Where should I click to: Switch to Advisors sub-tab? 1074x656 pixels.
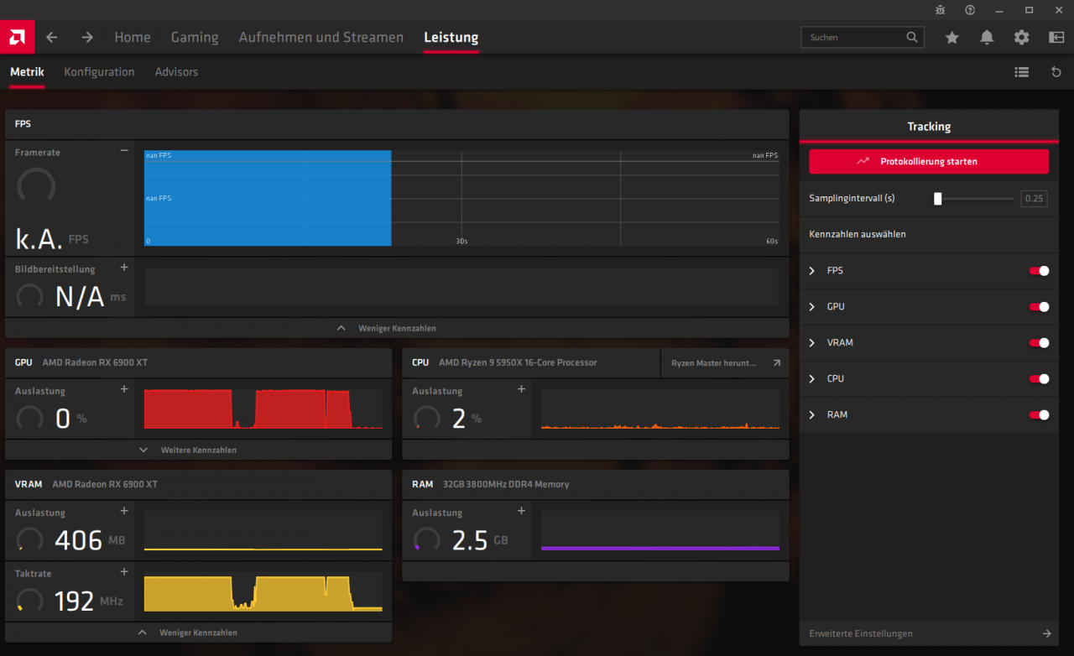(176, 72)
